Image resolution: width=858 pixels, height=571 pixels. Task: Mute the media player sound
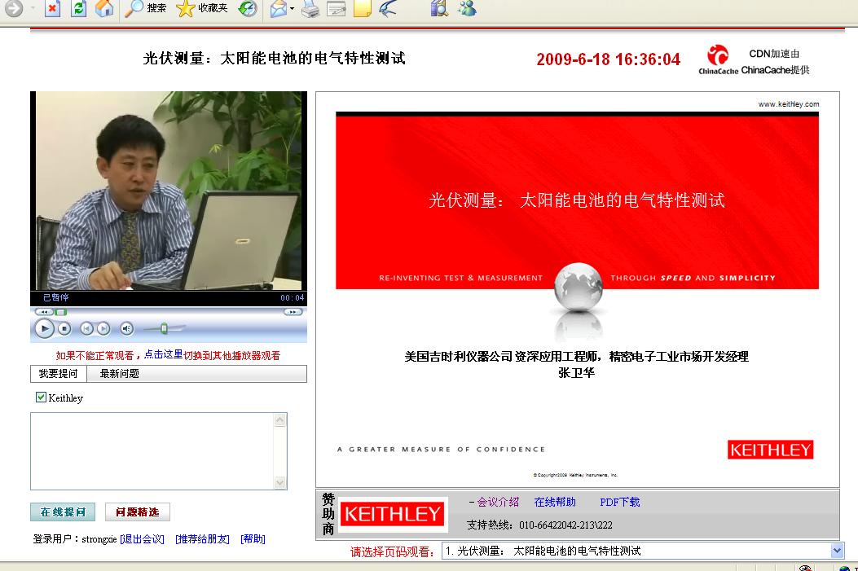tap(126, 329)
